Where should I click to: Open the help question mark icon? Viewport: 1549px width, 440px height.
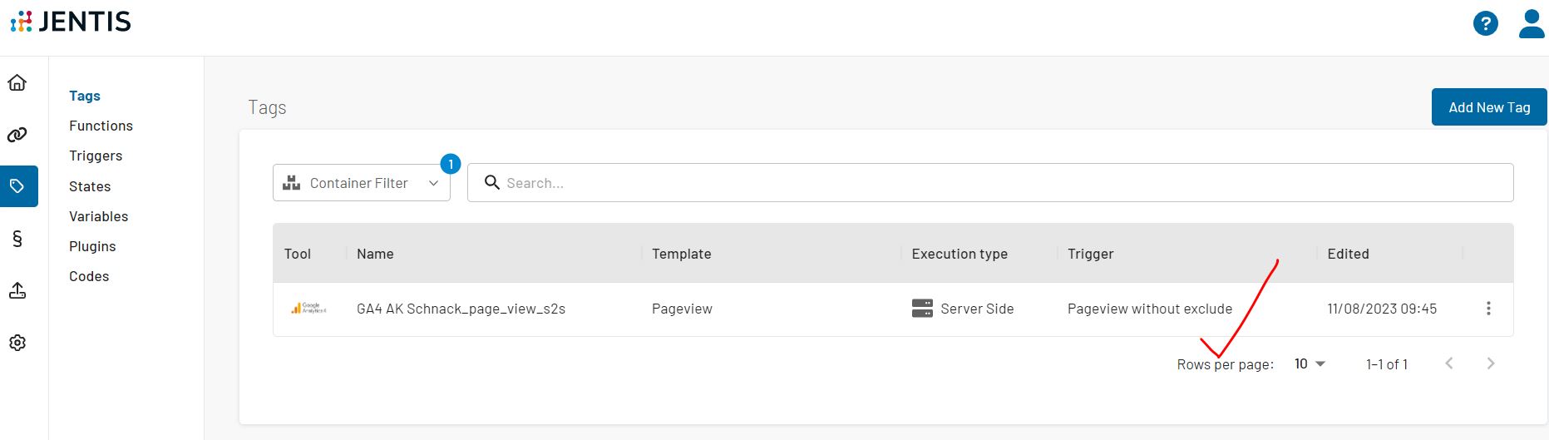coord(1485,23)
